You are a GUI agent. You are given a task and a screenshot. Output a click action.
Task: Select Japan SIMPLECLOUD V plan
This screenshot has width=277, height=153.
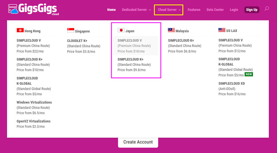(136, 46)
